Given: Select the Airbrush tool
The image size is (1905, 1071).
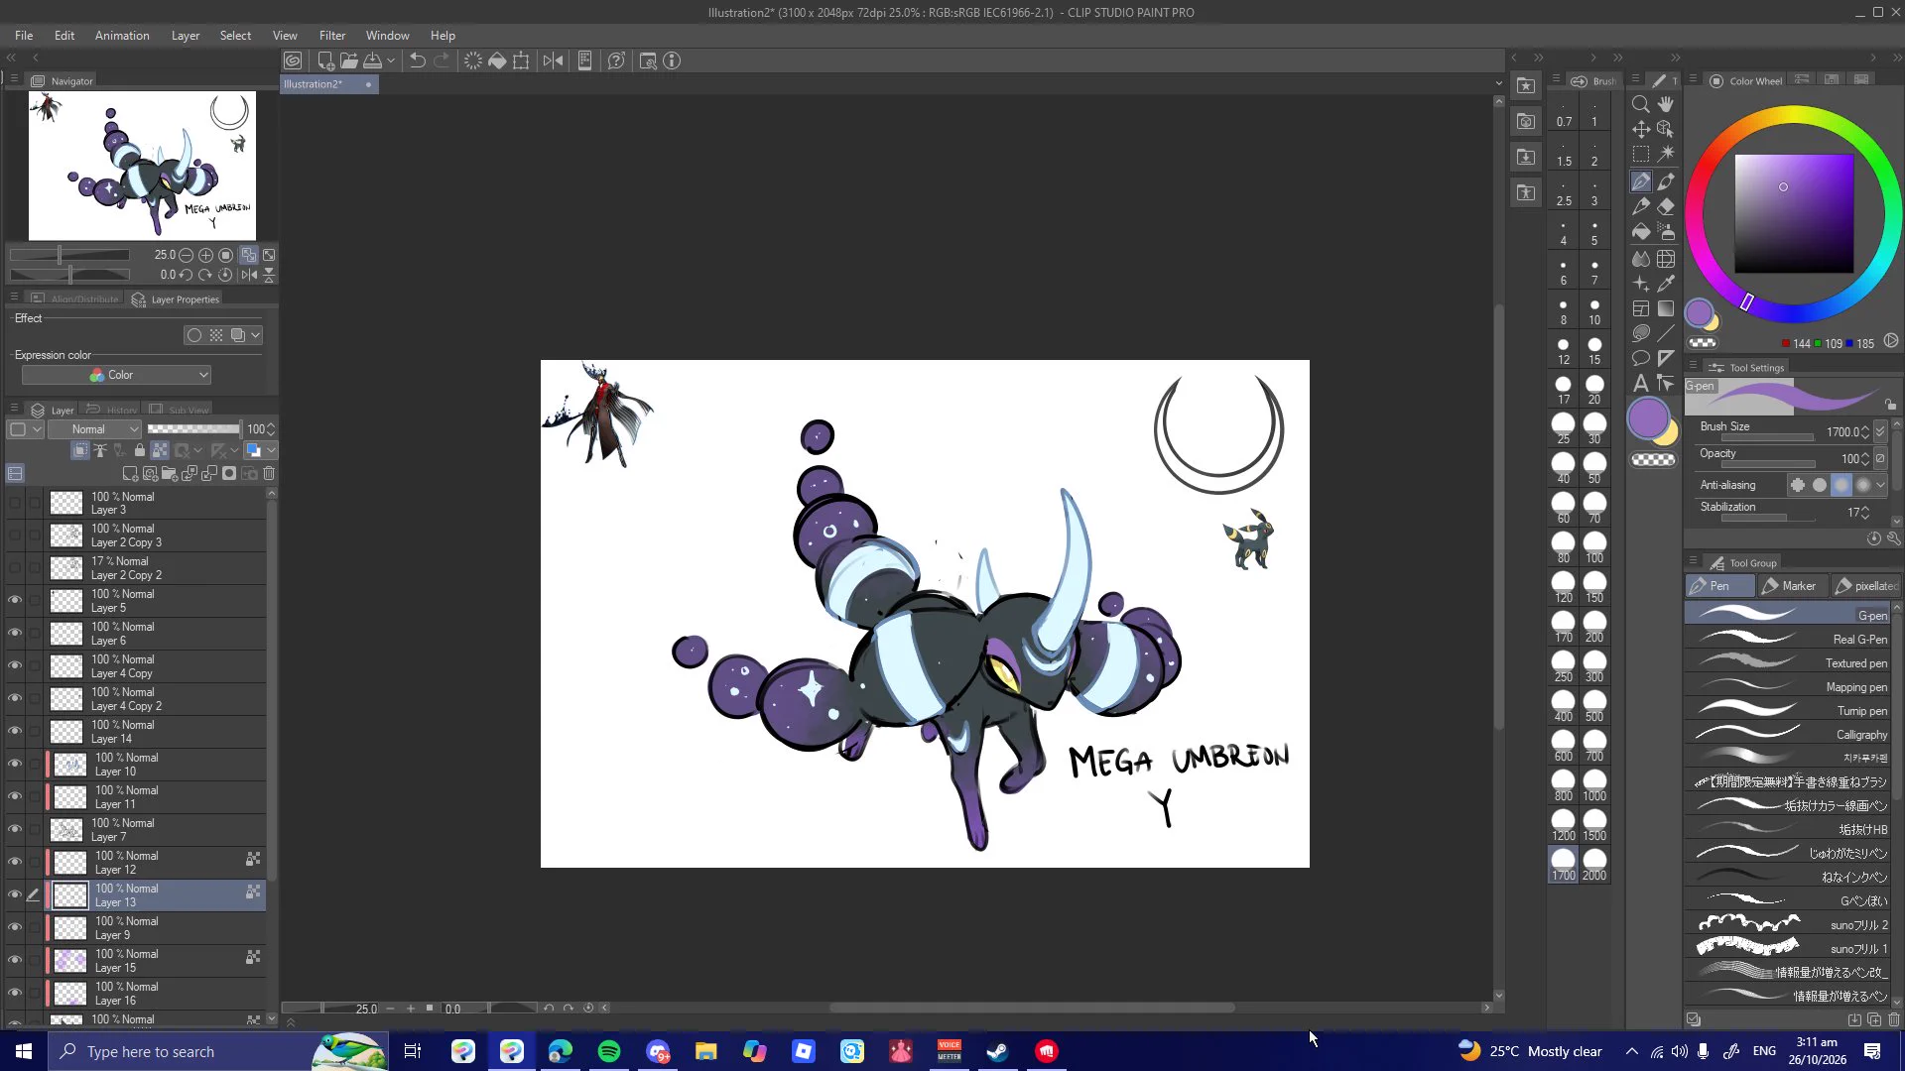Looking at the screenshot, I should 1666,232.
